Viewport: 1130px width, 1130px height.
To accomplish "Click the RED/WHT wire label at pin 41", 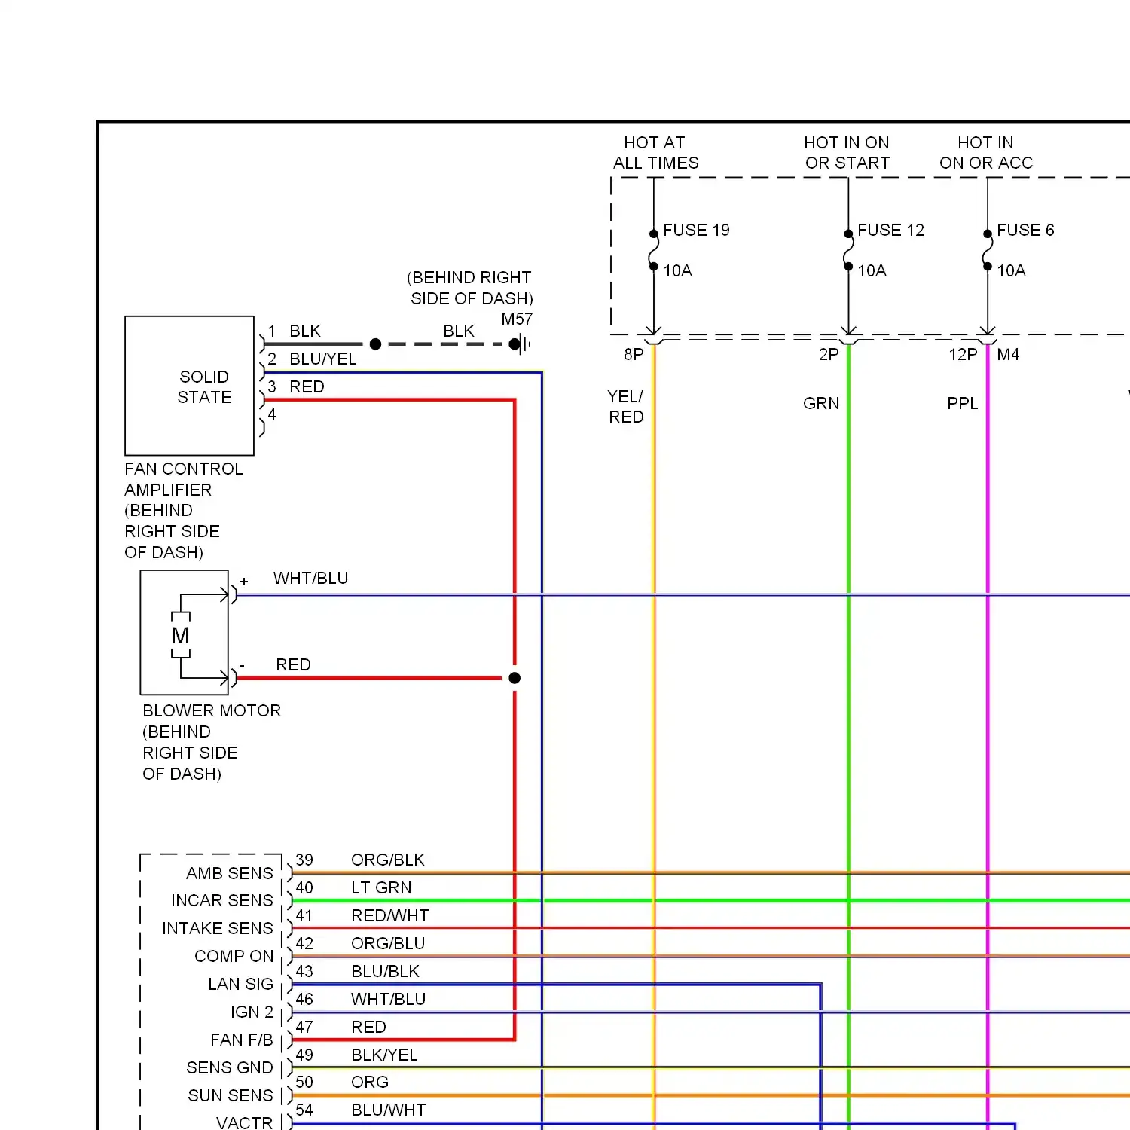I will (x=390, y=916).
